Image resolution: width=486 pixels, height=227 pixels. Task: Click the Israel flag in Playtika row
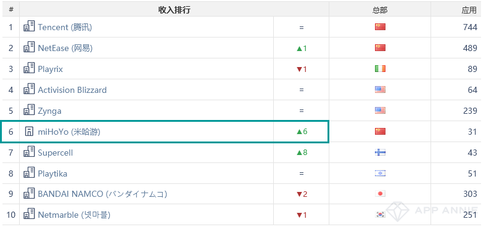[380, 173]
